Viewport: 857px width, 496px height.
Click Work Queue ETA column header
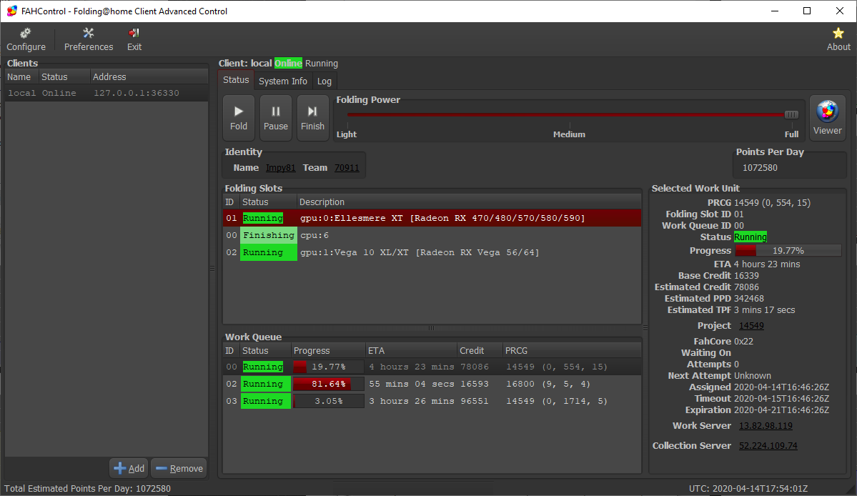click(411, 351)
